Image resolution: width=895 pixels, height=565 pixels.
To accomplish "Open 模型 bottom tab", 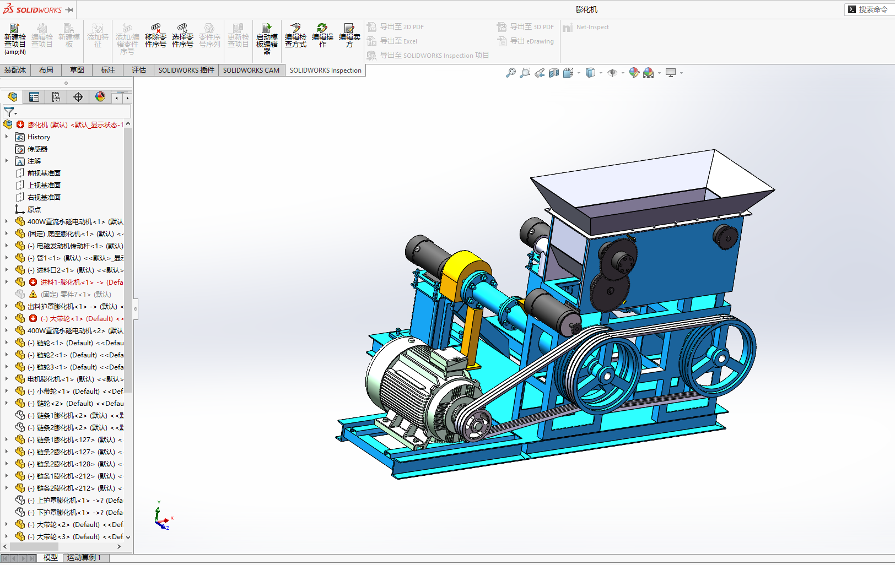I will click(51, 557).
